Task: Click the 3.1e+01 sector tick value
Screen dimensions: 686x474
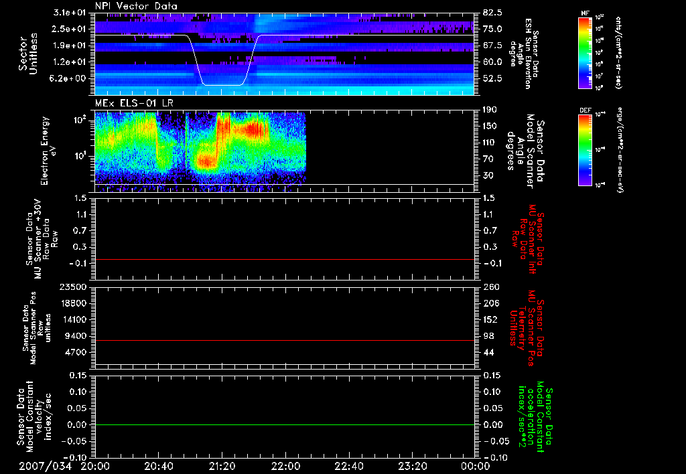Action: tap(71, 13)
